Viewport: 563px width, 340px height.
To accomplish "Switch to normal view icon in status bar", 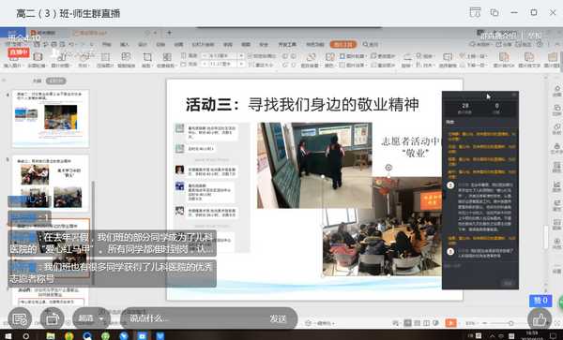I will [x=407, y=323].
